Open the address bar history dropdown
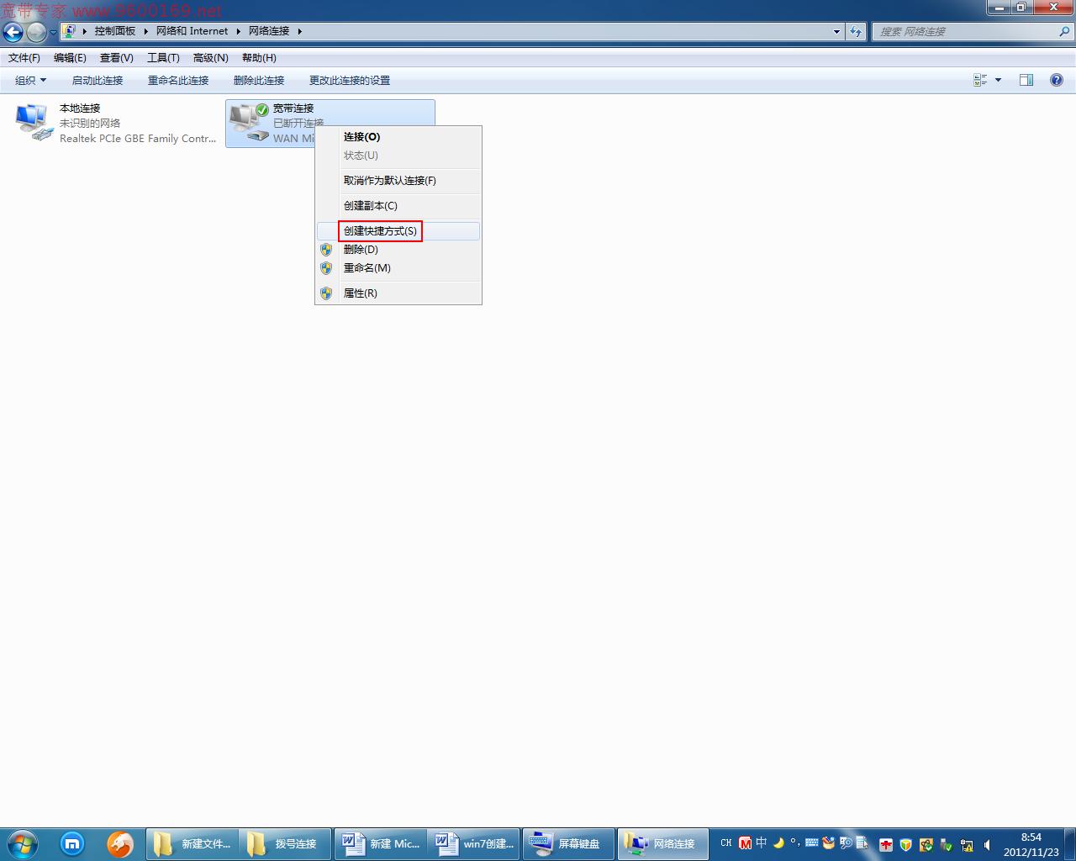Image resolution: width=1076 pixels, height=861 pixels. click(836, 31)
